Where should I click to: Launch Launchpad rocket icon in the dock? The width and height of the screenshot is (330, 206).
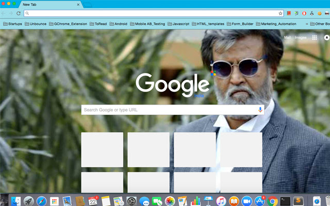pyautogui.click(x=29, y=201)
